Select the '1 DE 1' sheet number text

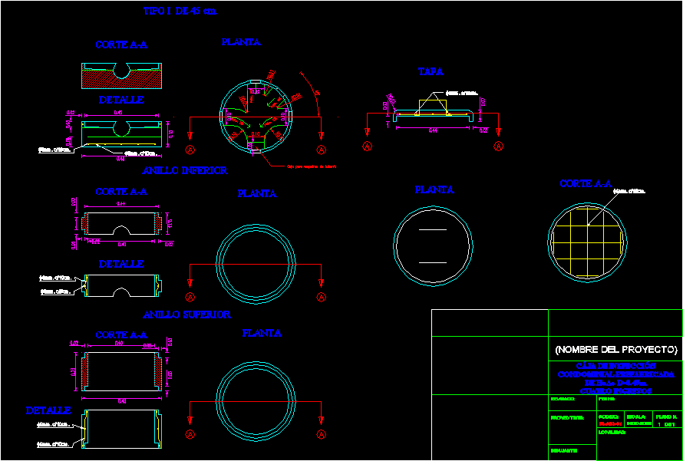(666, 423)
